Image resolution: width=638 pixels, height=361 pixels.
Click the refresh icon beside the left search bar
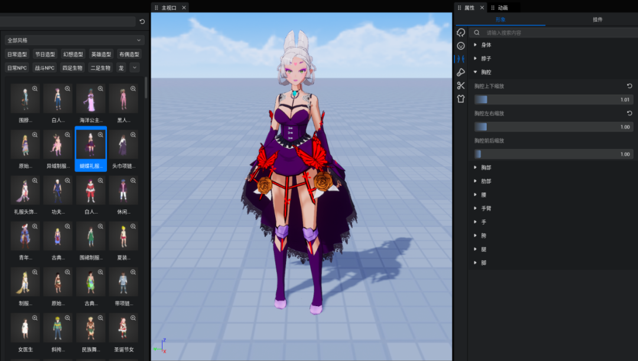click(142, 21)
